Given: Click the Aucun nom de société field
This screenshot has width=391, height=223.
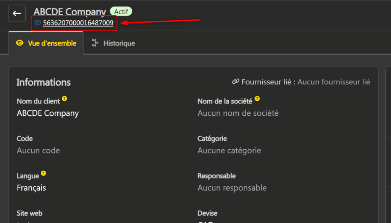Looking at the screenshot, I should tap(238, 113).
